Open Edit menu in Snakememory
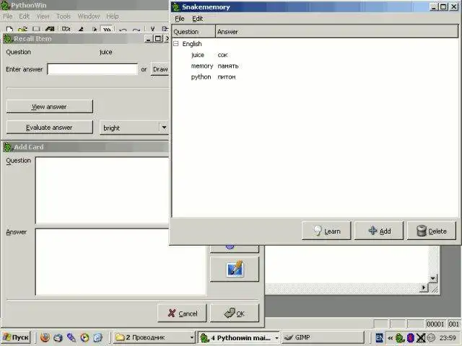 [x=197, y=19]
